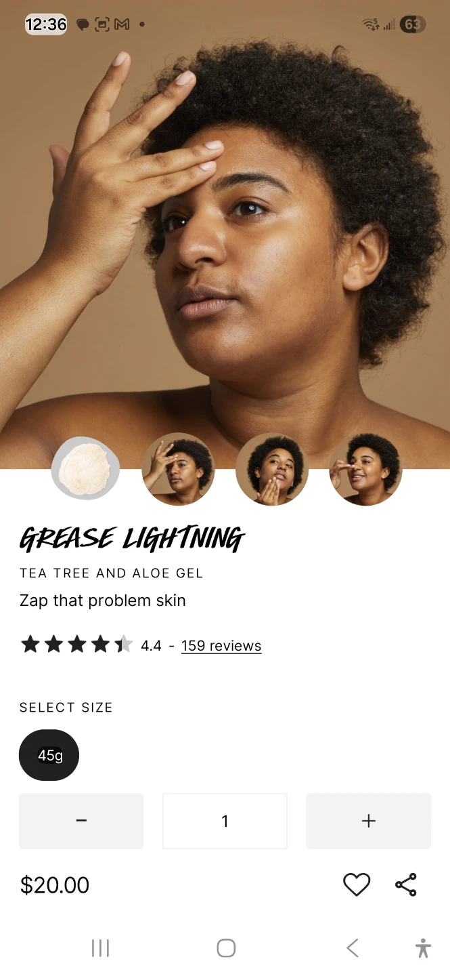Screen dimensions: 450x976
Task: Add product to wishlist with heart icon
Action: pyautogui.click(x=357, y=884)
